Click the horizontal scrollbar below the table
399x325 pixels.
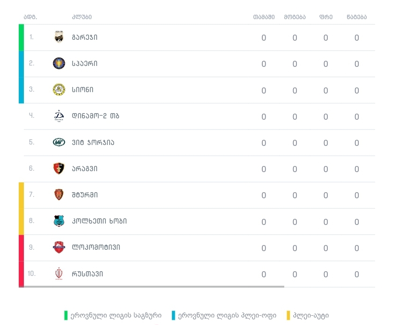point(152,287)
